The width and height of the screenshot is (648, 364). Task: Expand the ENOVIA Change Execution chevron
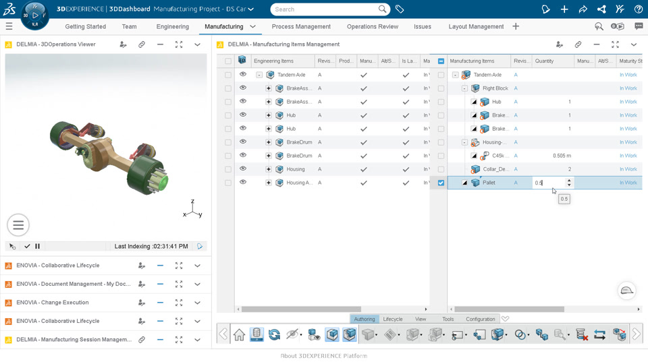point(197,303)
